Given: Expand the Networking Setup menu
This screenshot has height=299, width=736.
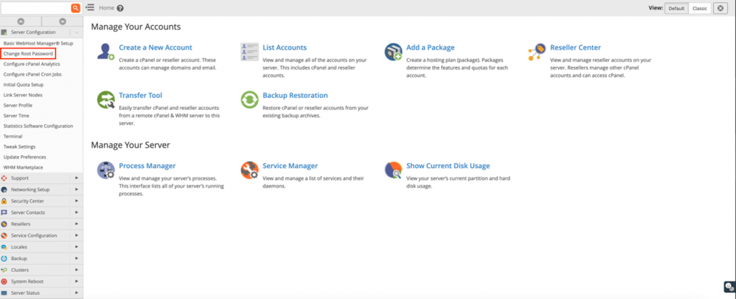Looking at the screenshot, I should coord(41,190).
